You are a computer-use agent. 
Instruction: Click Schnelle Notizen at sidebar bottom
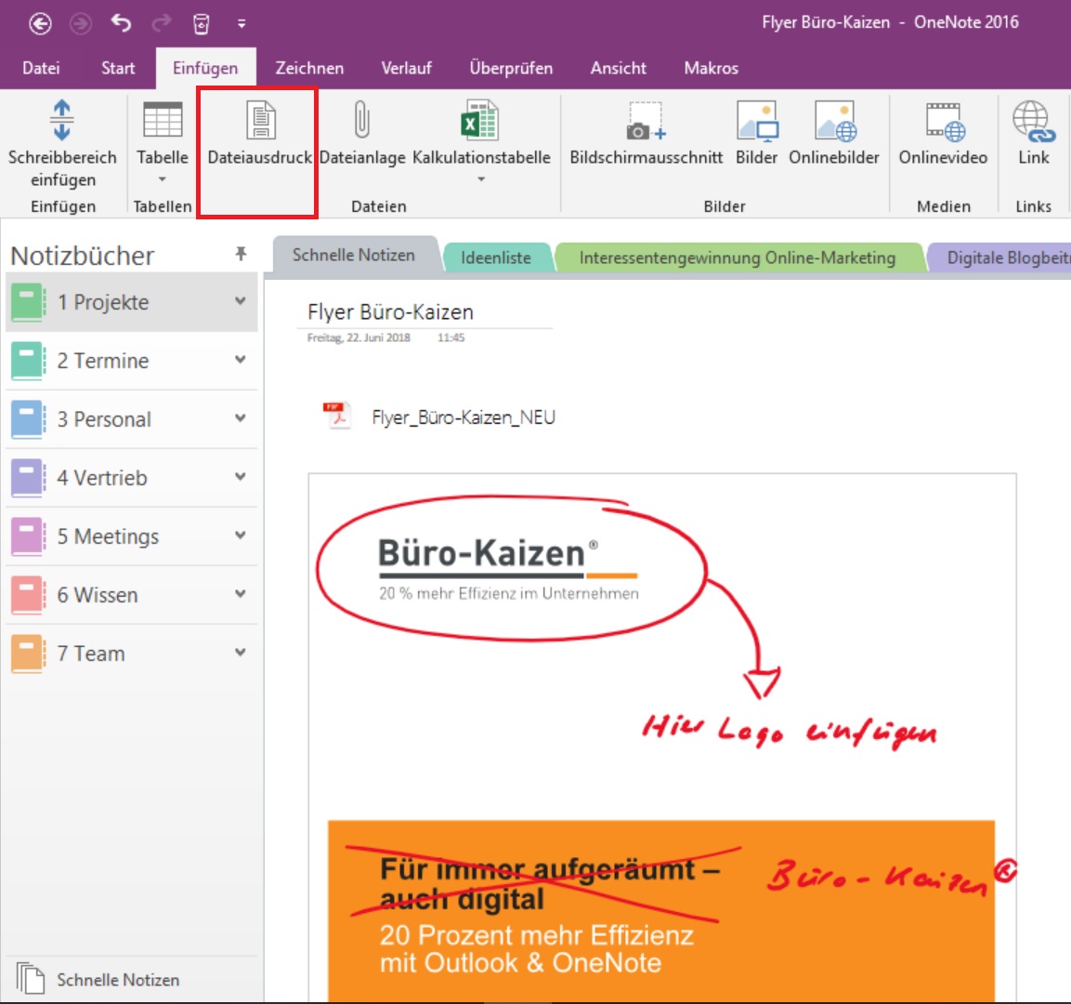117,980
